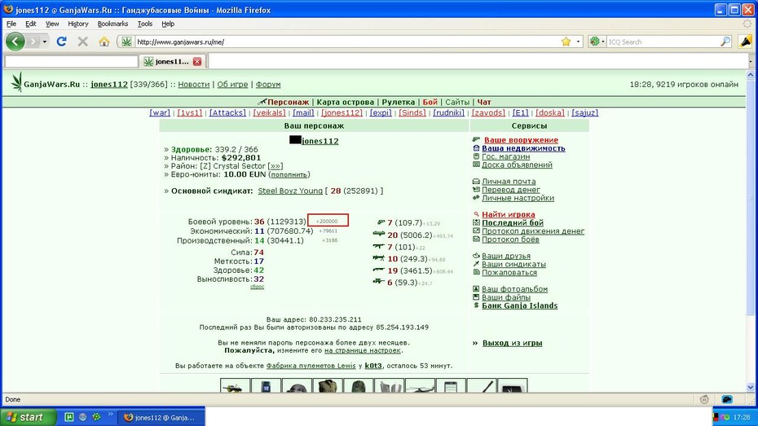Open the search engine selector dropdown
The image size is (758, 426).
tap(597, 42)
